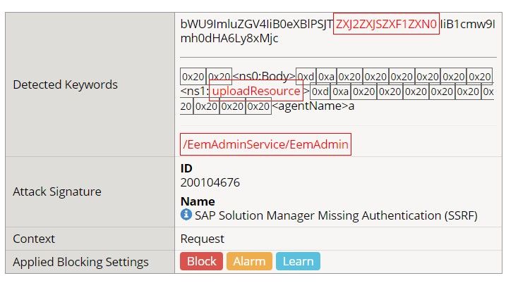This screenshot has width=506, height=283.
Task: Click the 0xd hex box after ns0:Body
Action: point(306,76)
